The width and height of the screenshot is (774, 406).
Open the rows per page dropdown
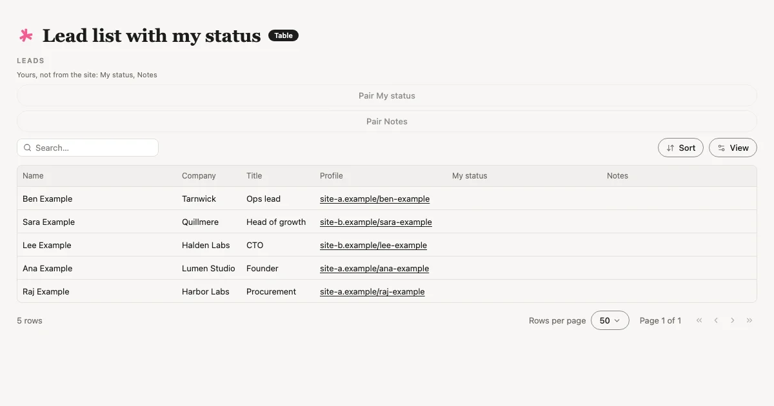coord(610,320)
